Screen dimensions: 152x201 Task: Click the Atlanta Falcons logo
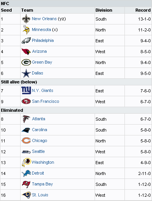point(26,119)
